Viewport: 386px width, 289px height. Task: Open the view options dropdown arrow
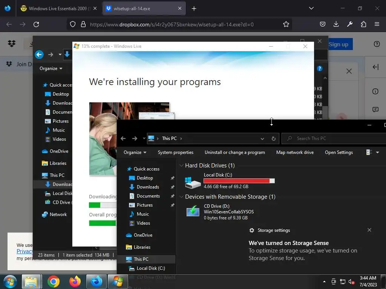pyautogui.click(x=377, y=152)
